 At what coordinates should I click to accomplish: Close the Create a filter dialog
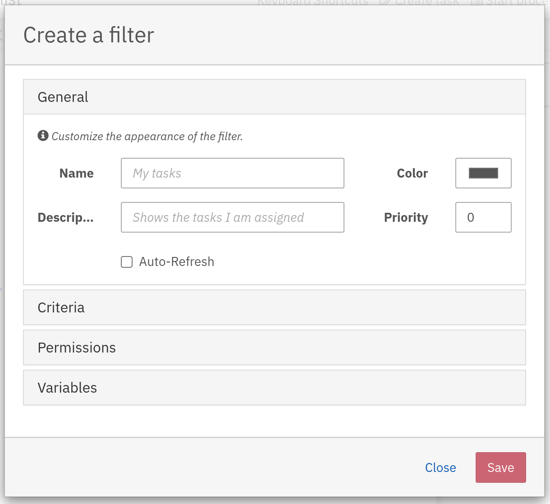click(440, 467)
